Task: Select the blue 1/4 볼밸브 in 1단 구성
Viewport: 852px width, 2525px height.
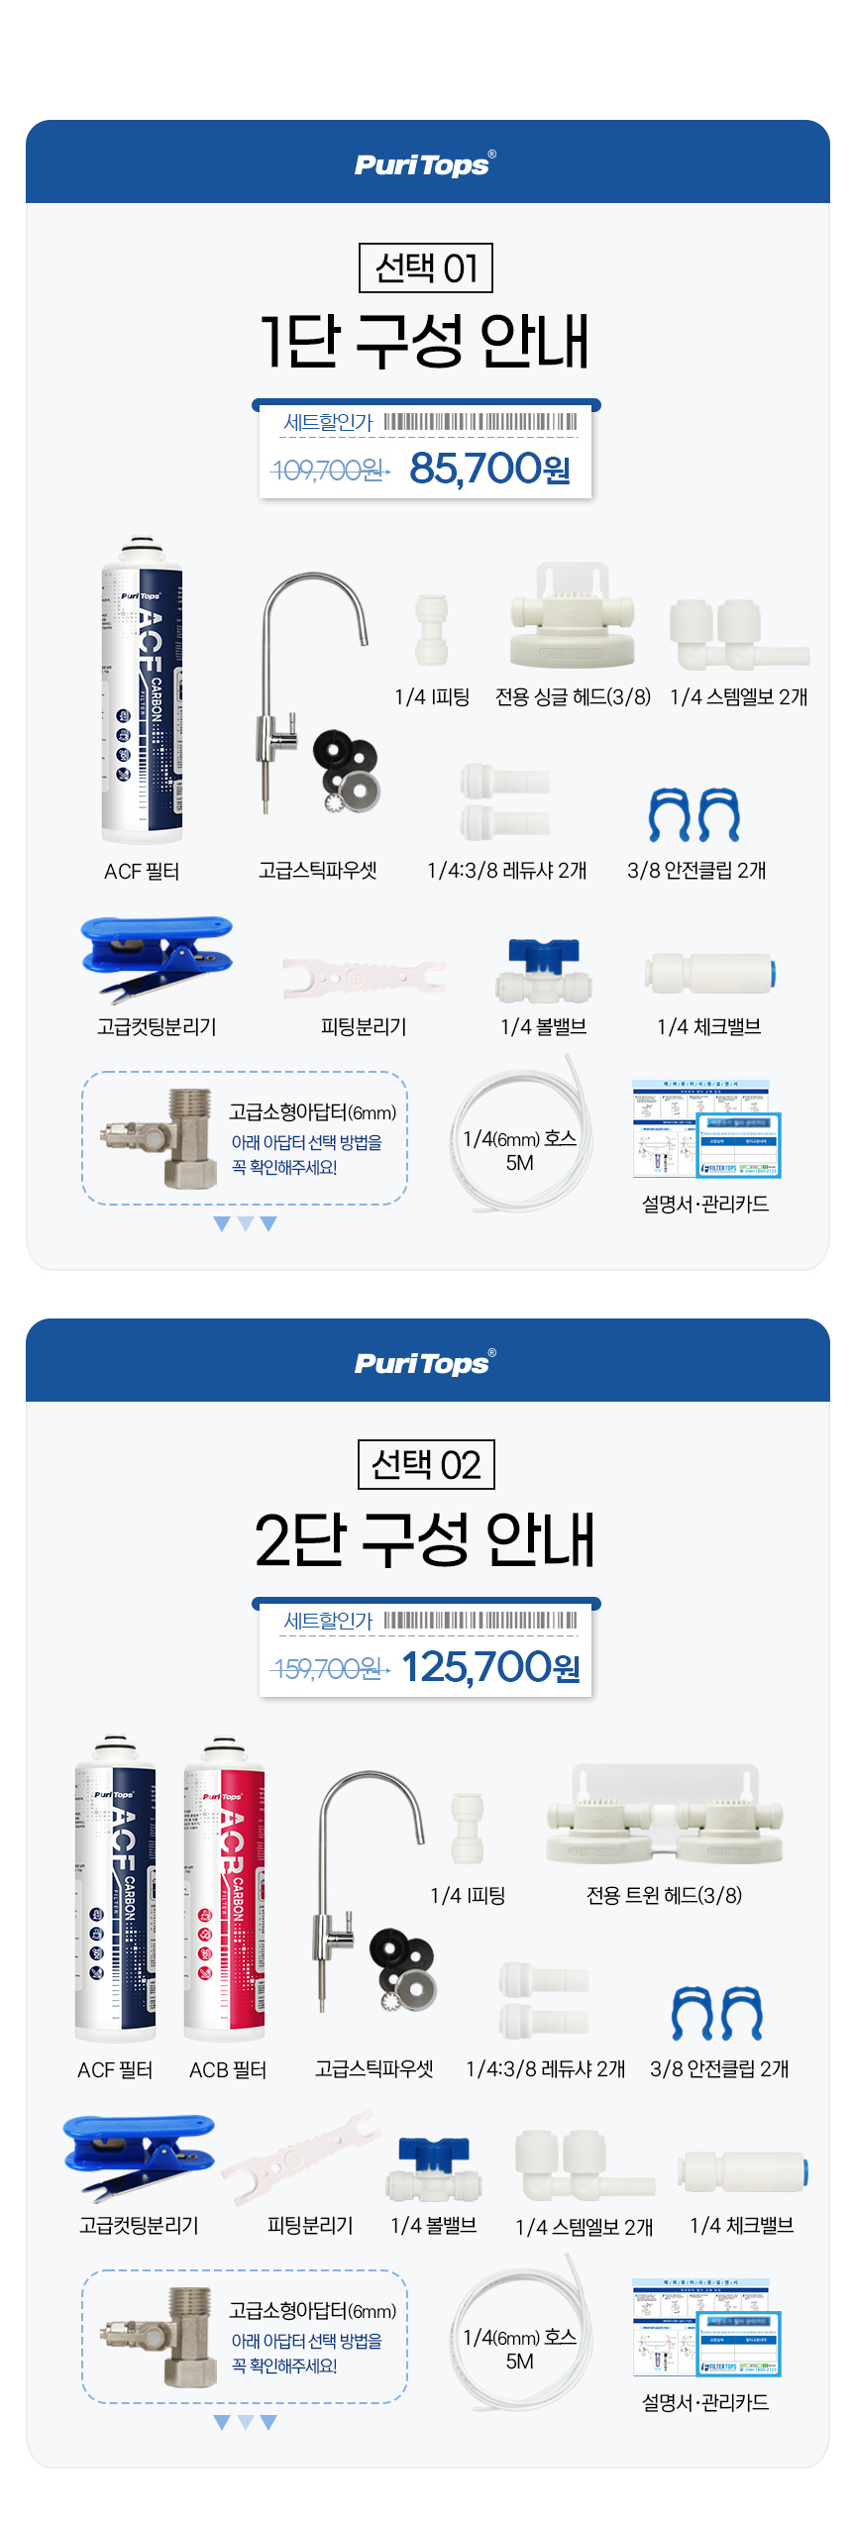Action: click(x=543, y=970)
